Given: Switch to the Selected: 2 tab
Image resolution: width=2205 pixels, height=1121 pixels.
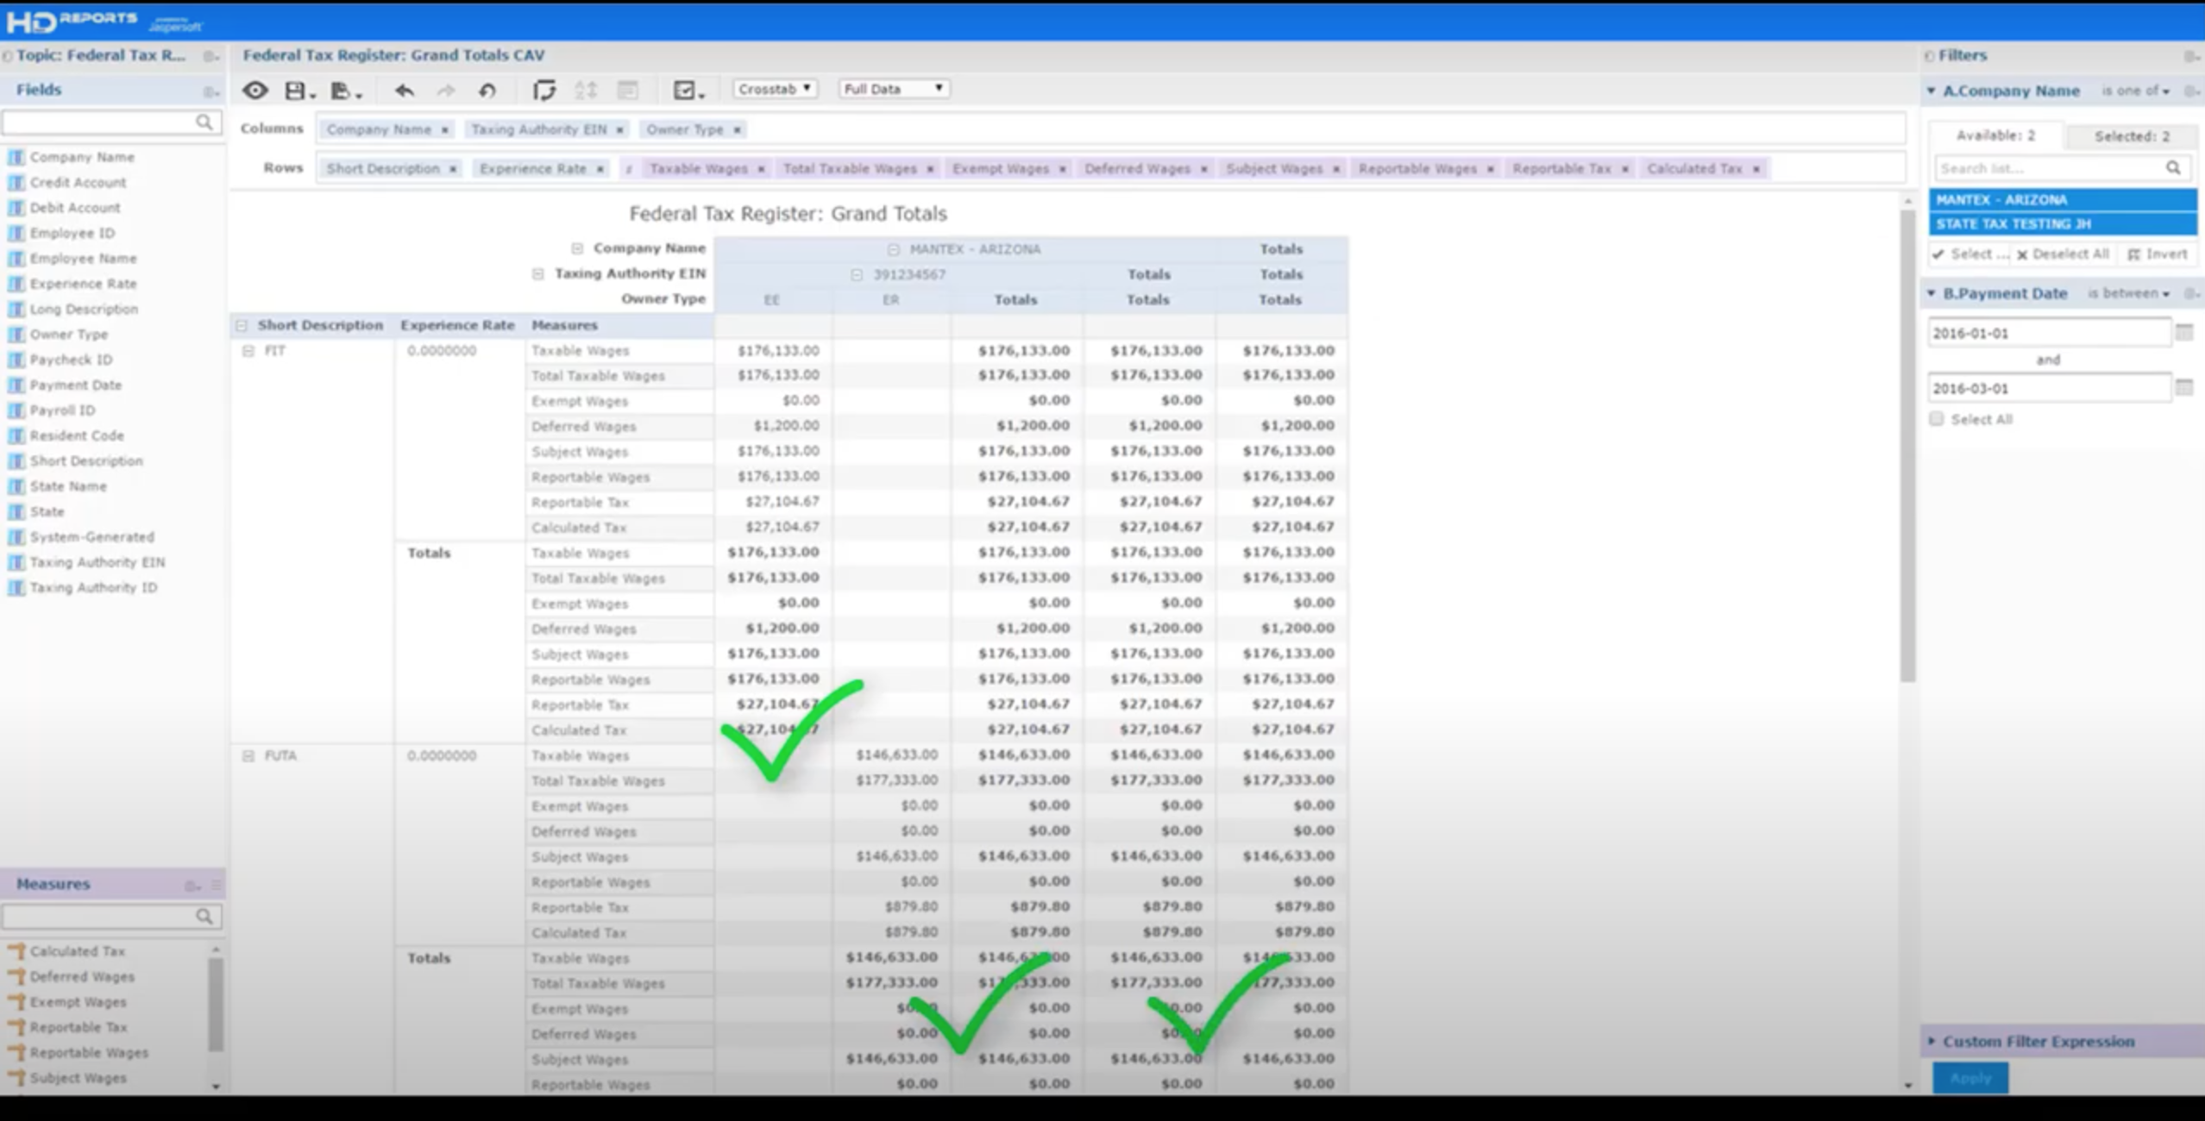Looking at the screenshot, I should click(x=2132, y=136).
